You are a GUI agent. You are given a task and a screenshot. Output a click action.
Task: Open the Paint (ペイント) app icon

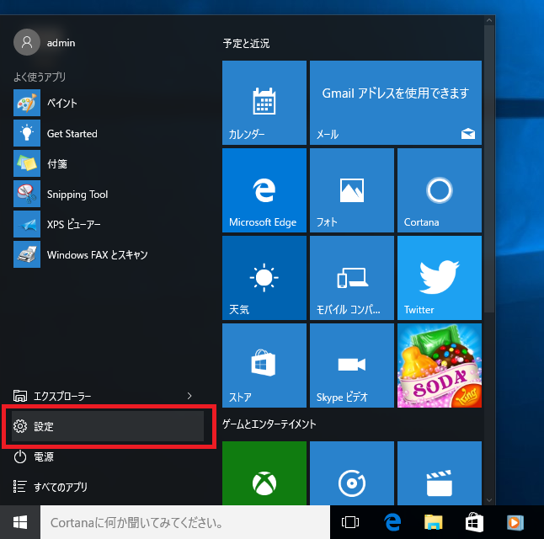tap(27, 104)
